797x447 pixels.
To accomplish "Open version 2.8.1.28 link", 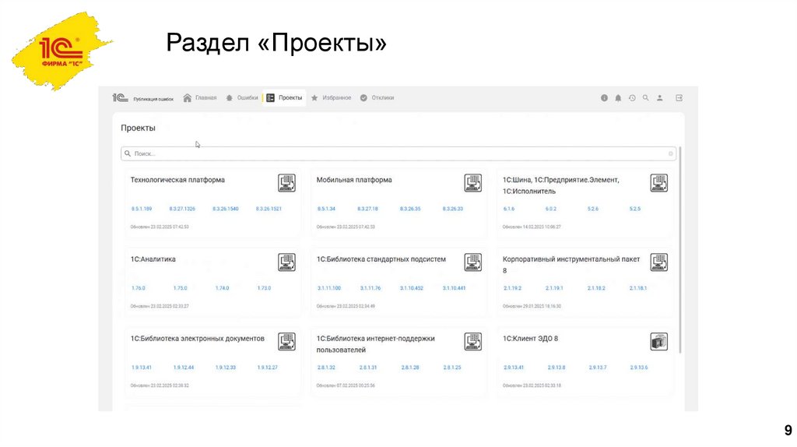I will [x=410, y=367].
